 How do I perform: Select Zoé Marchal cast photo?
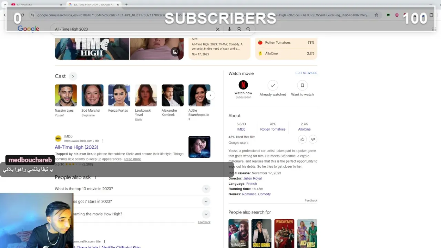92,95
